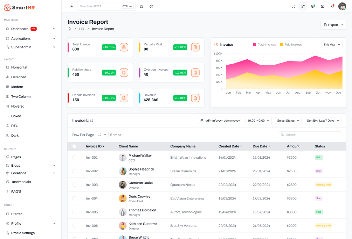Open the This Year chart dropdown
This screenshot has width=352, height=239.
click(x=332, y=45)
